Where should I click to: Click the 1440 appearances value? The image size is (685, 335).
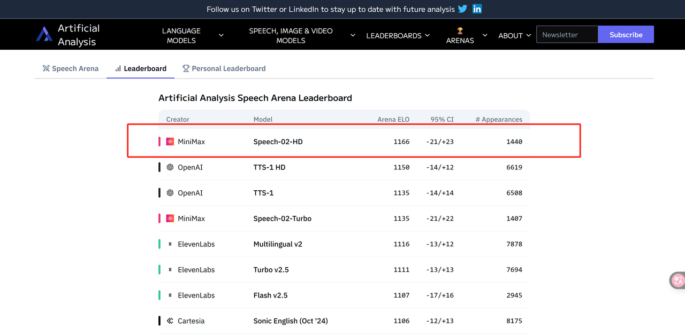[514, 142]
